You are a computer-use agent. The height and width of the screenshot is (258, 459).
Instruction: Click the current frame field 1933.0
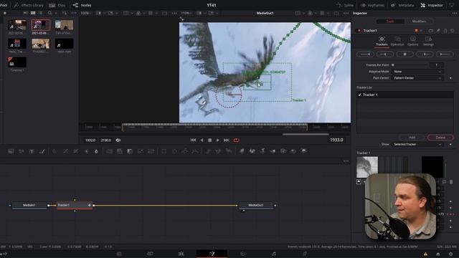[x=336, y=140]
